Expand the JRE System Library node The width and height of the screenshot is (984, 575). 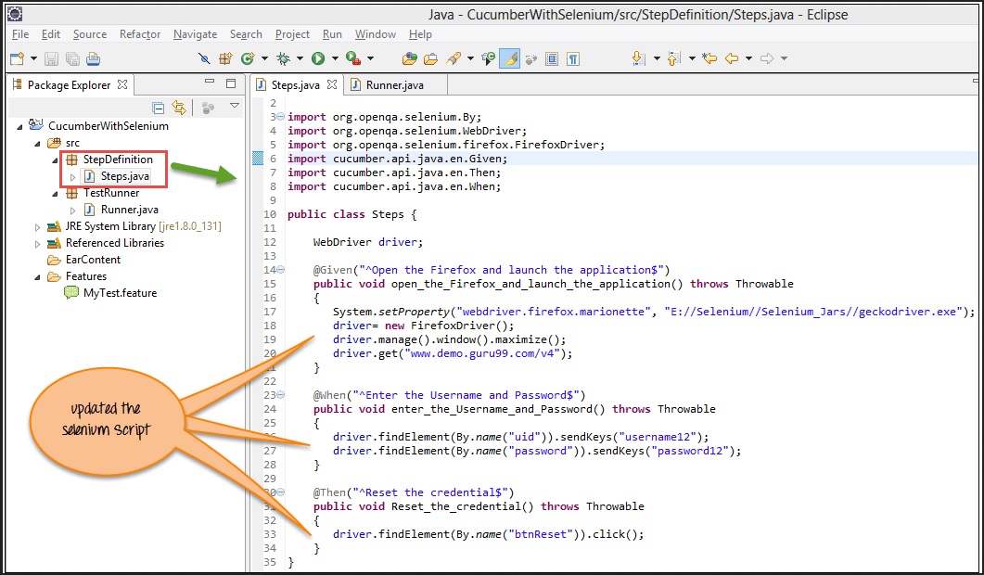coord(38,226)
